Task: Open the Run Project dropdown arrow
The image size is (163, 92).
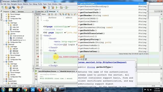Action: (59, 7)
